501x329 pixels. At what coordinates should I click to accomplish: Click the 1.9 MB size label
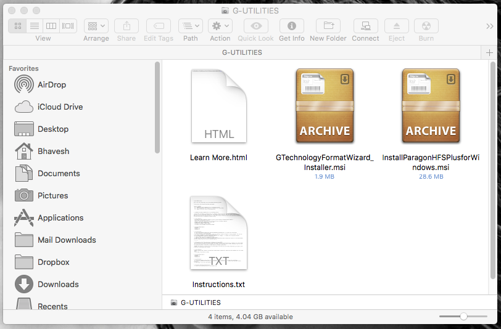tap(325, 176)
